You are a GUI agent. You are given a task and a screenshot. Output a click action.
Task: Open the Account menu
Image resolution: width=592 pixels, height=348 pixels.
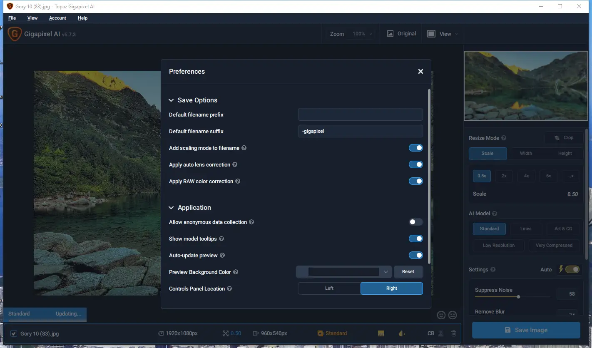[x=57, y=18]
